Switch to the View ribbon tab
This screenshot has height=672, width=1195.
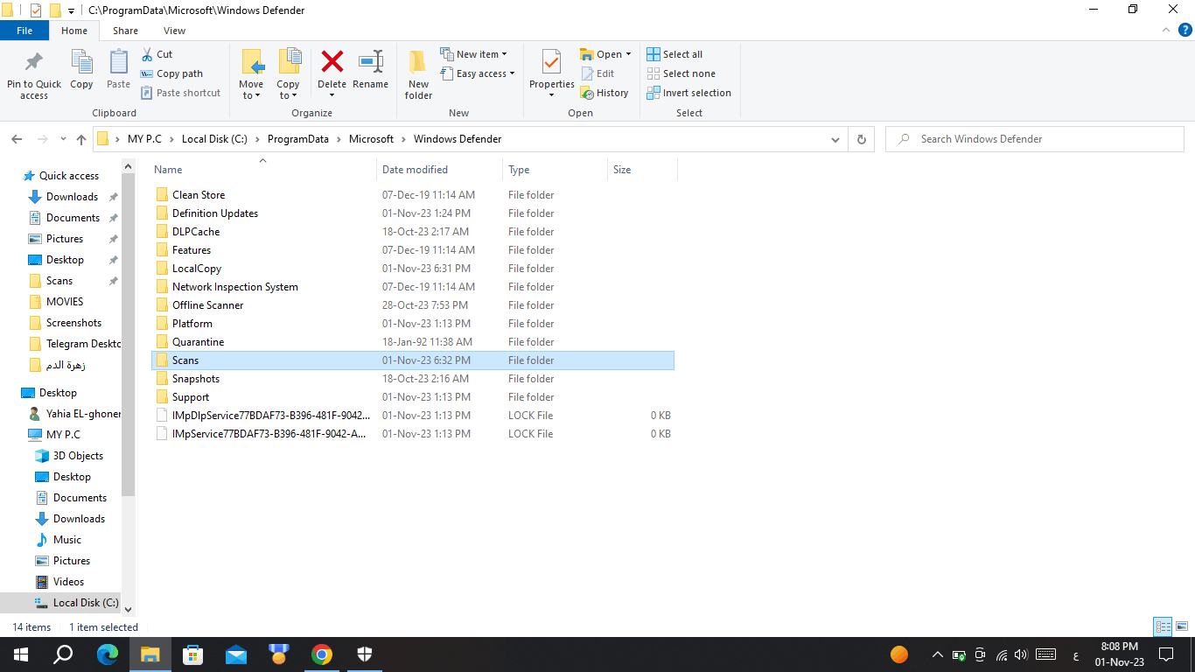click(174, 31)
